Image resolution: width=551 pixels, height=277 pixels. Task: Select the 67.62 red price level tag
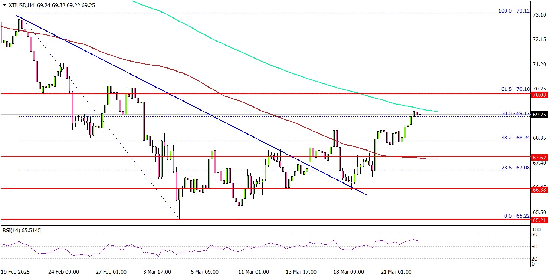click(x=540, y=157)
